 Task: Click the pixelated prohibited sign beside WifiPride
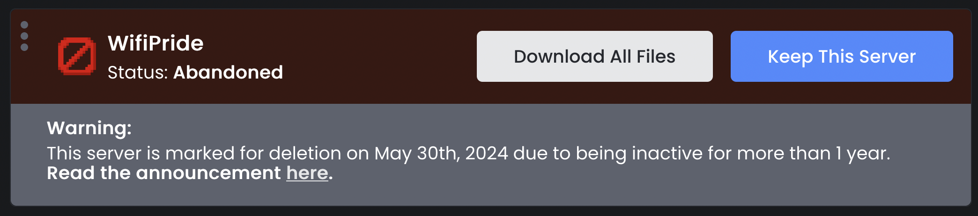tap(77, 56)
